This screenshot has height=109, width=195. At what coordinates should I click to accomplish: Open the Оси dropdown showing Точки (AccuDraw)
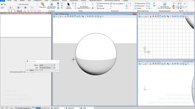click(47, 68)
